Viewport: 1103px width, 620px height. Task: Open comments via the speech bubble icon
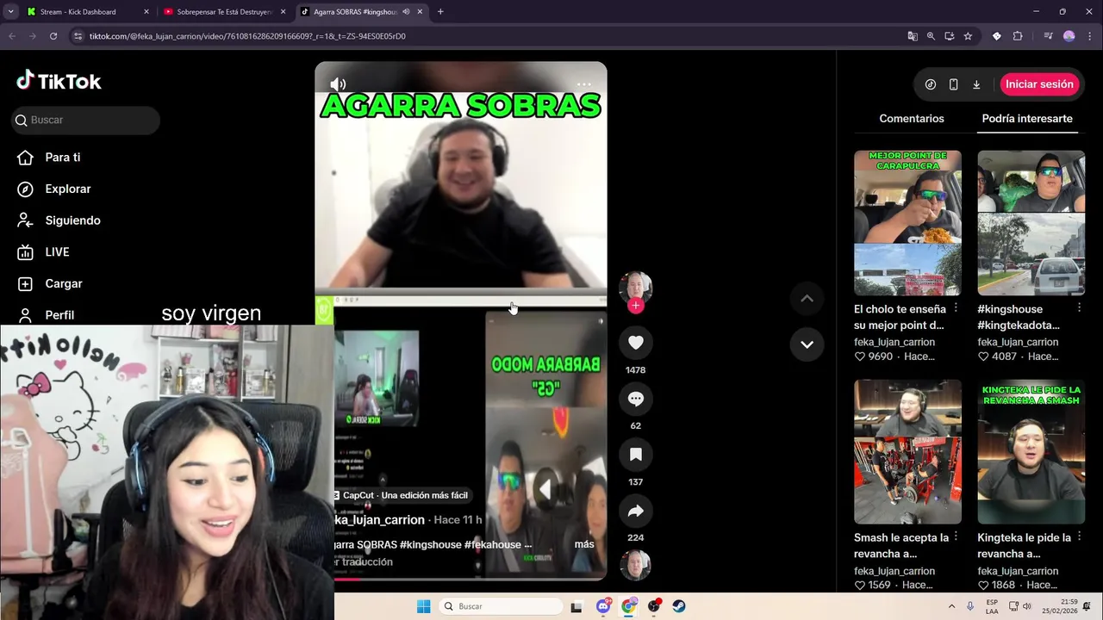[636, 399]
